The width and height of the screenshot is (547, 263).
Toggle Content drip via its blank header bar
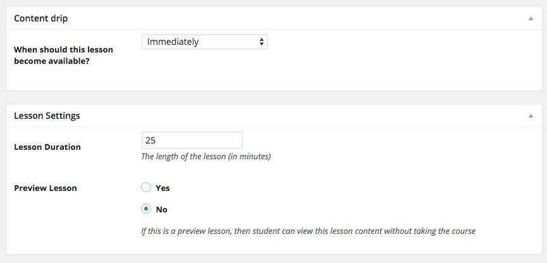point(297,18)
